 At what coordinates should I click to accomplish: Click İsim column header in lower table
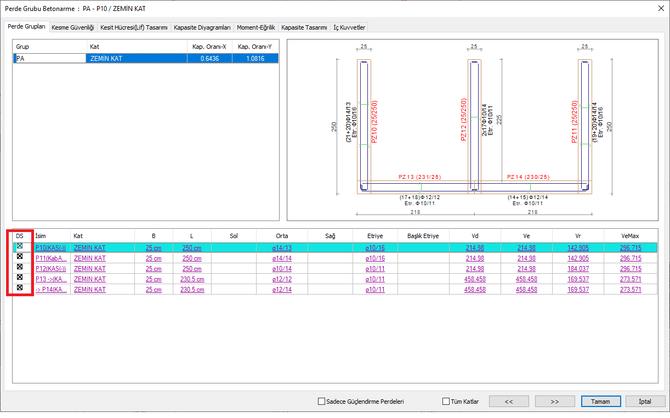pyautogui.click(x=52, y=235)
